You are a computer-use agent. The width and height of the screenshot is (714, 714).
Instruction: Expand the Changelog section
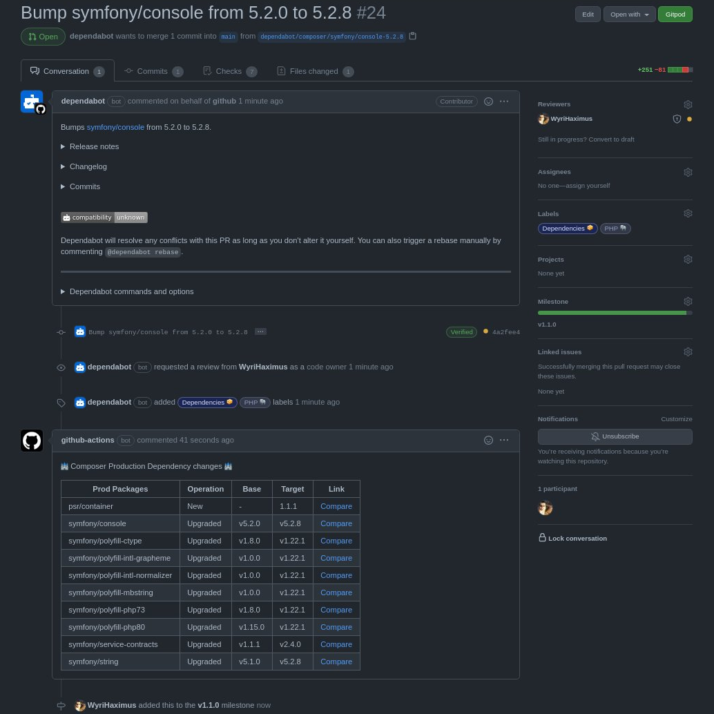(x=84, y=166)
